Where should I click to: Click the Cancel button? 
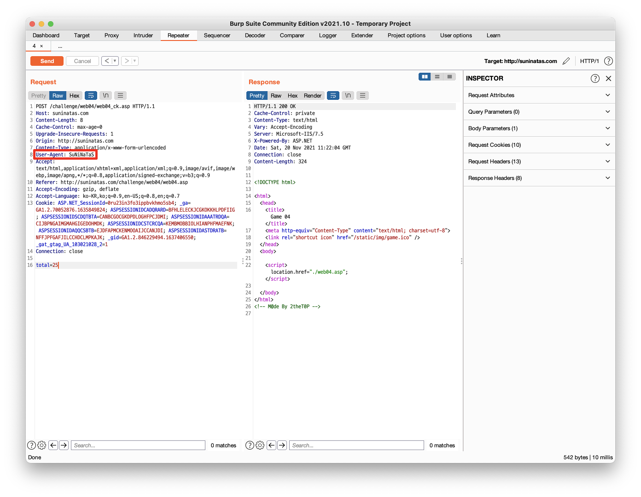pyautogui.click(x=82, y=61)
